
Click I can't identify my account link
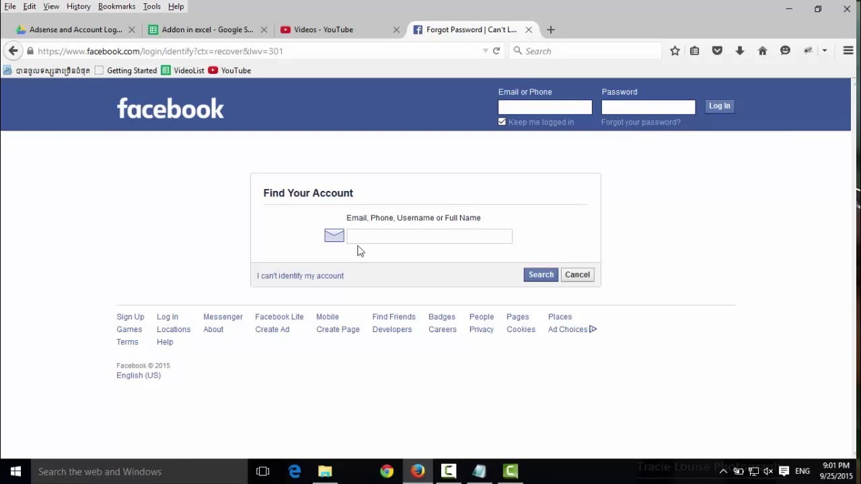pos(300,276)
